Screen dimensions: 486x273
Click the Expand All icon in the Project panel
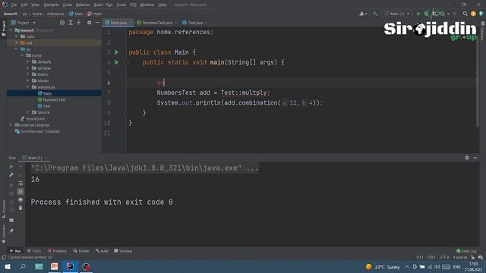pos(71,23)
